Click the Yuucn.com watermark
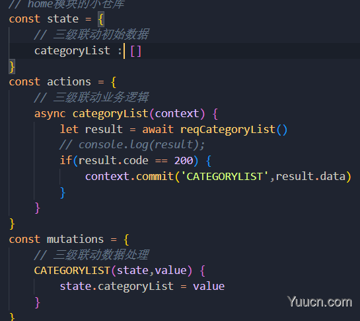Viewport: 360px width, 321px height. pyautogui.click(x=320, y=302)
